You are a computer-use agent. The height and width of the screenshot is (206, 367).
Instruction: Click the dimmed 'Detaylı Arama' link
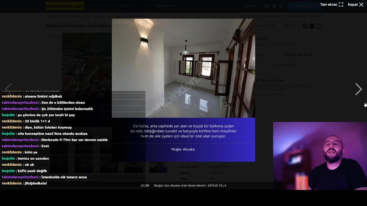pyautogui.click(x=165, y=6)
